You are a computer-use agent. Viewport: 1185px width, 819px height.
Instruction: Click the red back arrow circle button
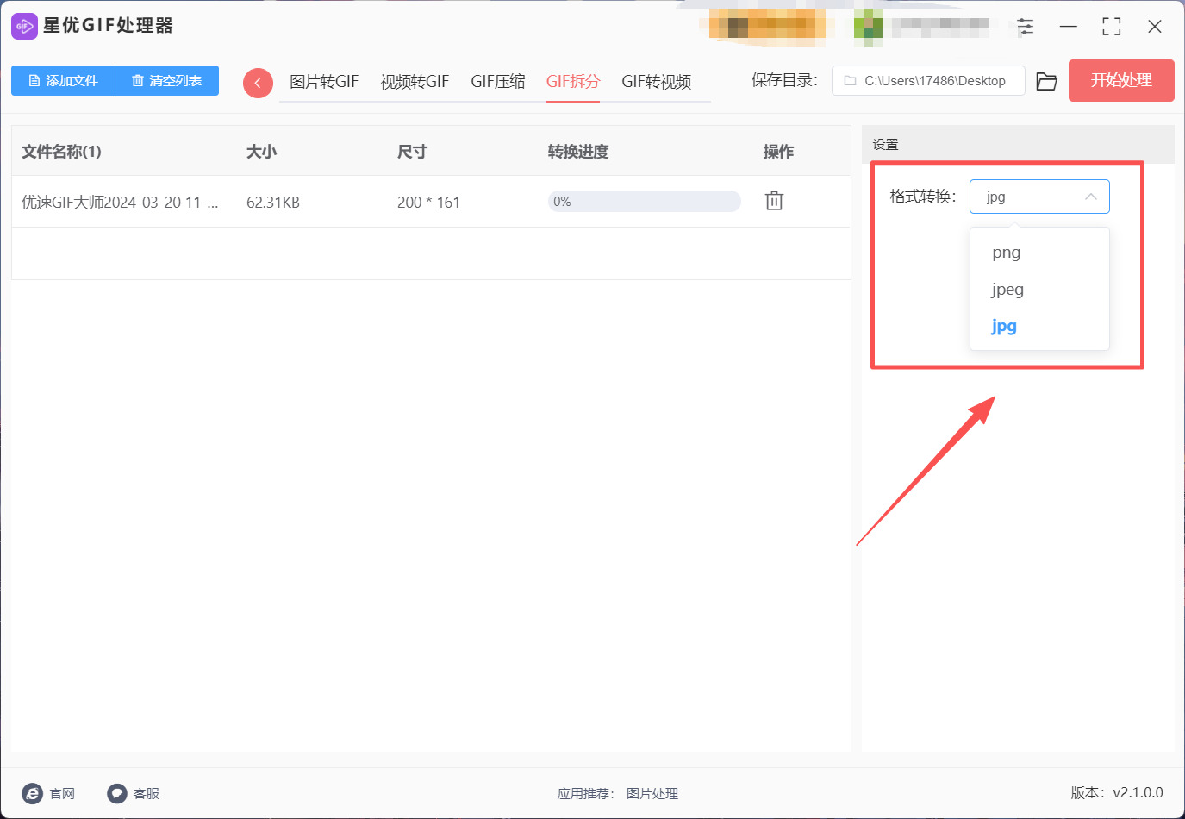(x=258, y=83)
